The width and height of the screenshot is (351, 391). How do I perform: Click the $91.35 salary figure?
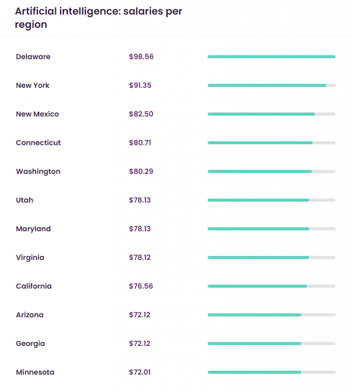click(x=140, y=86)
